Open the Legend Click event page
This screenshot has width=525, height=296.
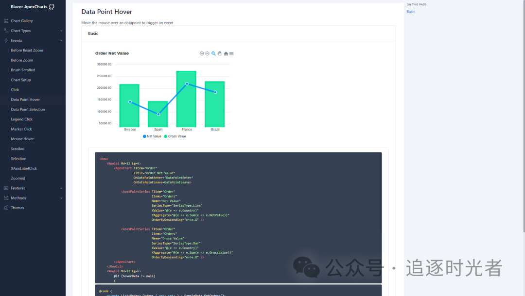pyautogui.click(x=22, y=119)
